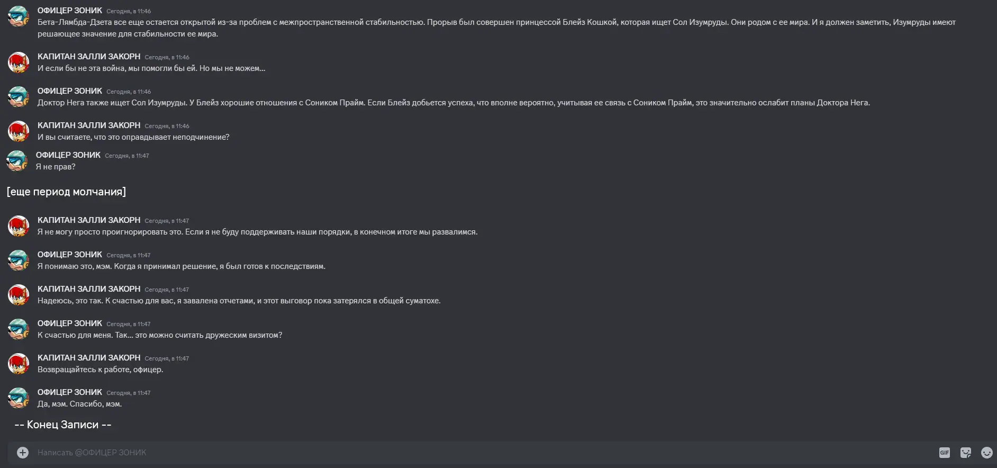Open the GIF picker

[x=945, y=453]
